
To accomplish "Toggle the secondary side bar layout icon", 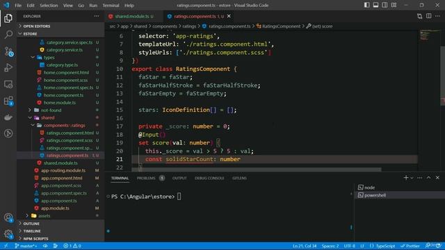I will [385, 5].
